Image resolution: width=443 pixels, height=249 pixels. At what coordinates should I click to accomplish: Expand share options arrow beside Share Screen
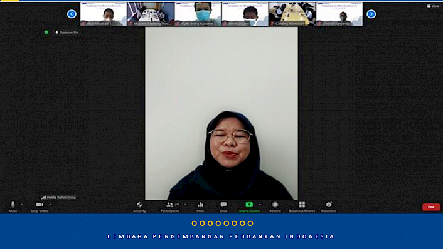260,205
